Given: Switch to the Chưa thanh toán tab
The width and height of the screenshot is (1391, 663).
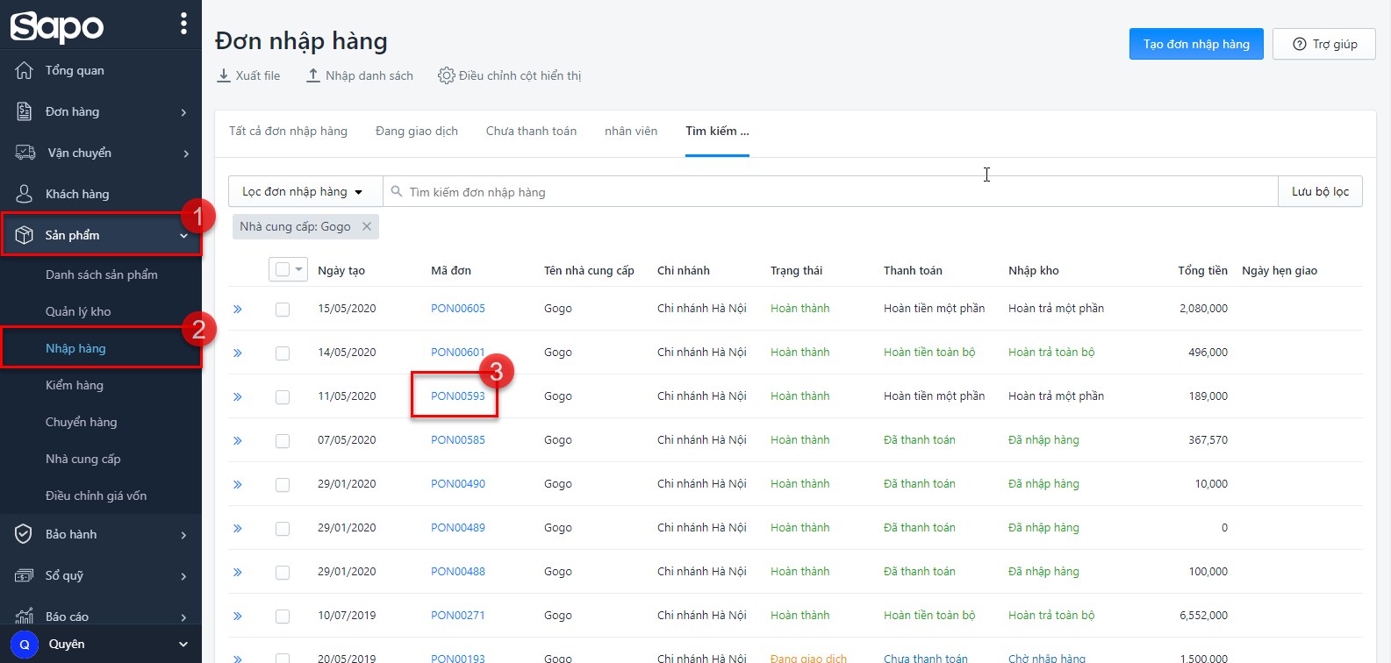Looking at the screenshot, I should [531, 131].
